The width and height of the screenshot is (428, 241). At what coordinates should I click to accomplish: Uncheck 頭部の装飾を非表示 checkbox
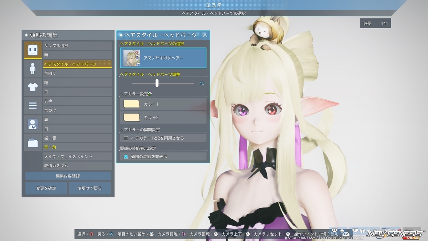(126, 156)
